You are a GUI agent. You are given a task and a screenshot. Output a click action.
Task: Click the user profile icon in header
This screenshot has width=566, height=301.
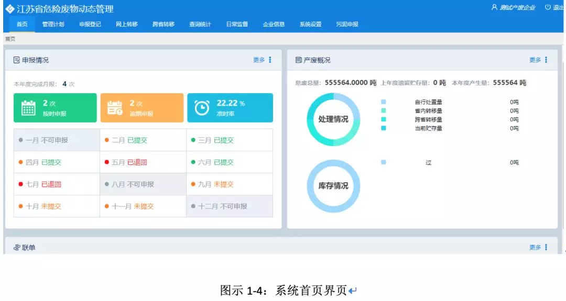click(x=494, y=7)
